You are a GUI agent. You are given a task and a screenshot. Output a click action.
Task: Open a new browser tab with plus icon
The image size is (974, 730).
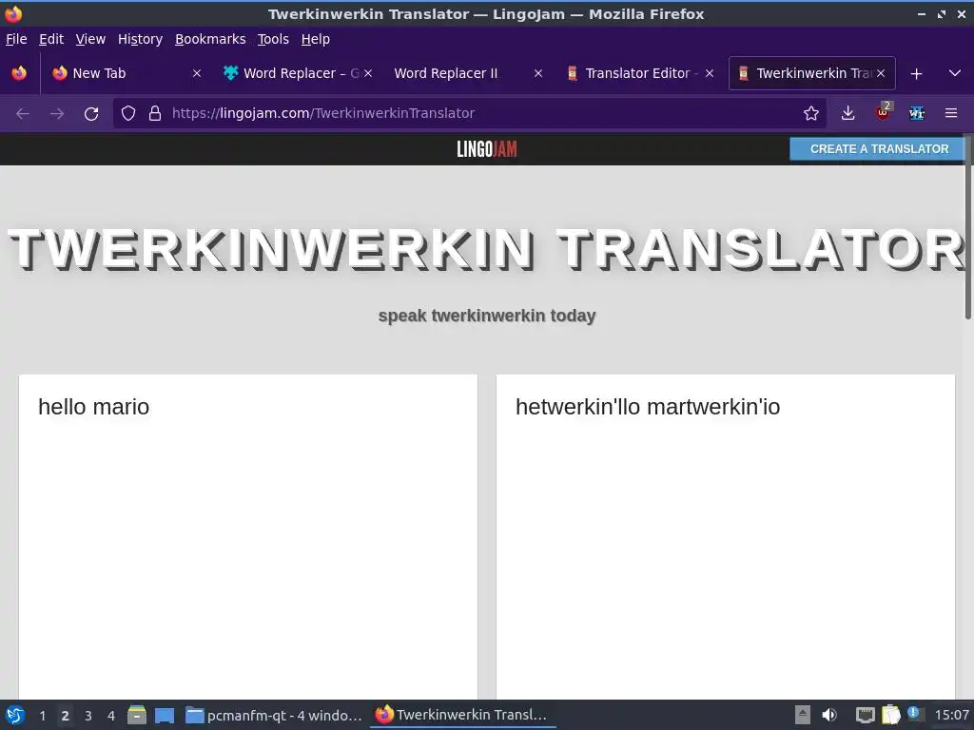tap(916, 74)
